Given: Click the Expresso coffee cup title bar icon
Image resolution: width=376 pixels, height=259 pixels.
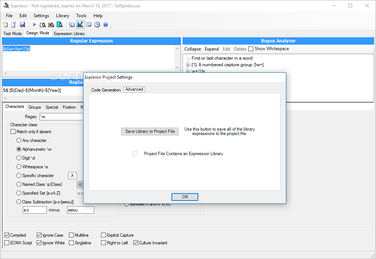Looking at the screenshot, I should (6, 5).
